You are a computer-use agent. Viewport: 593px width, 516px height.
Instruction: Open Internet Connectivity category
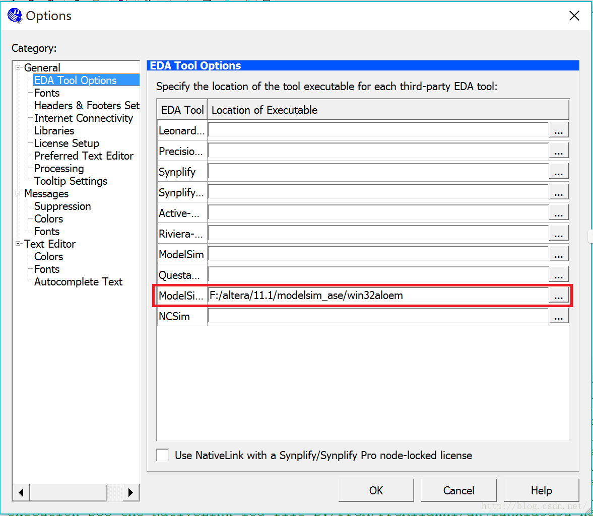click(x=84, y=118)
